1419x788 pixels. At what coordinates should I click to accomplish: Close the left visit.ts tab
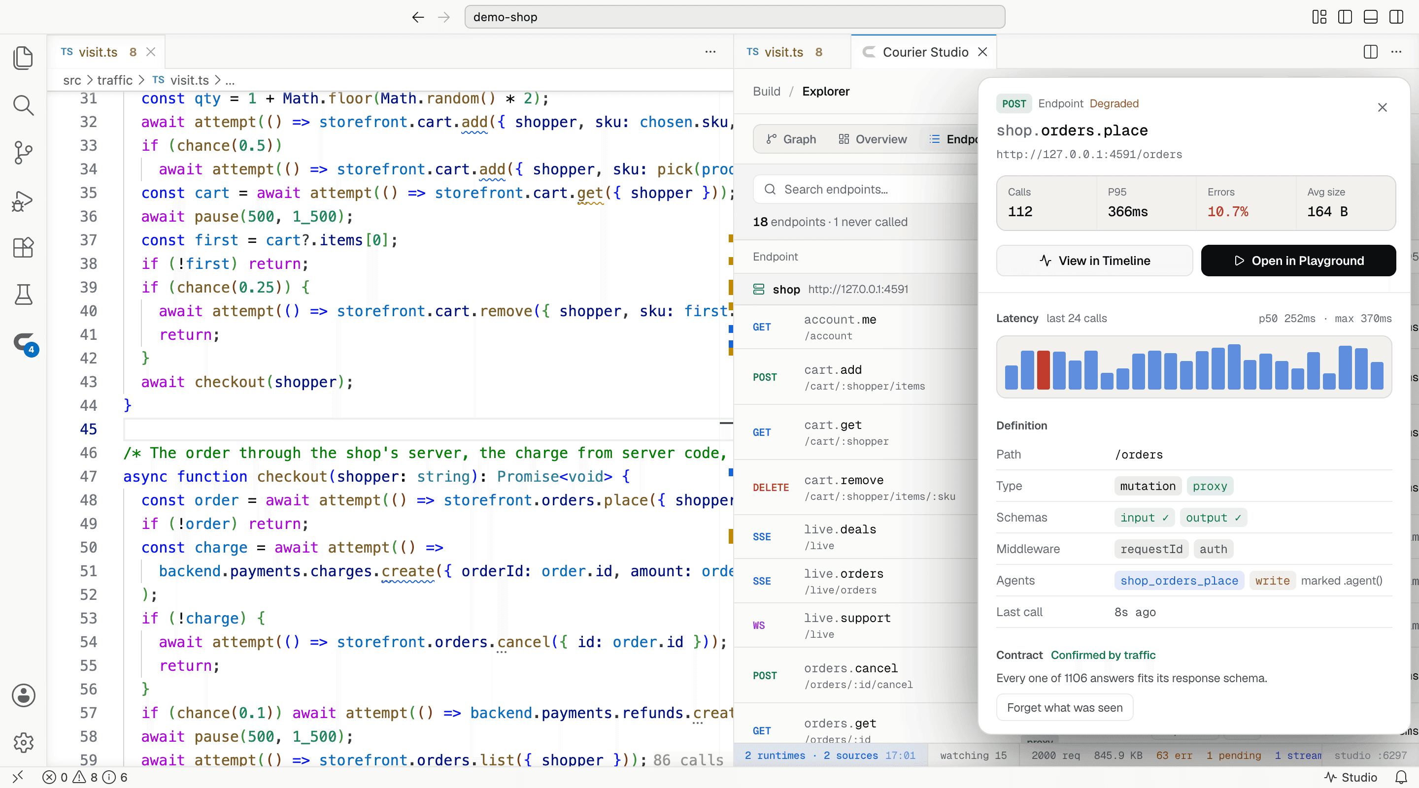(150, 52)
